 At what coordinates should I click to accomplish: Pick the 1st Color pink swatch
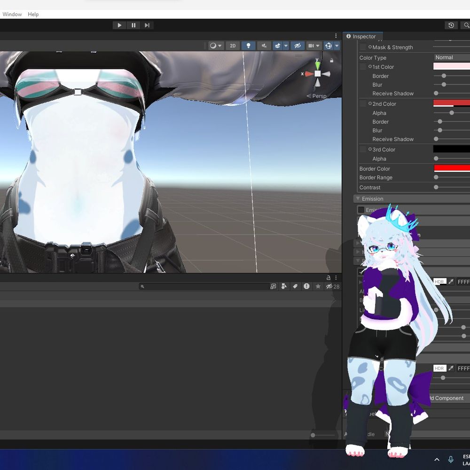(451, 66)
